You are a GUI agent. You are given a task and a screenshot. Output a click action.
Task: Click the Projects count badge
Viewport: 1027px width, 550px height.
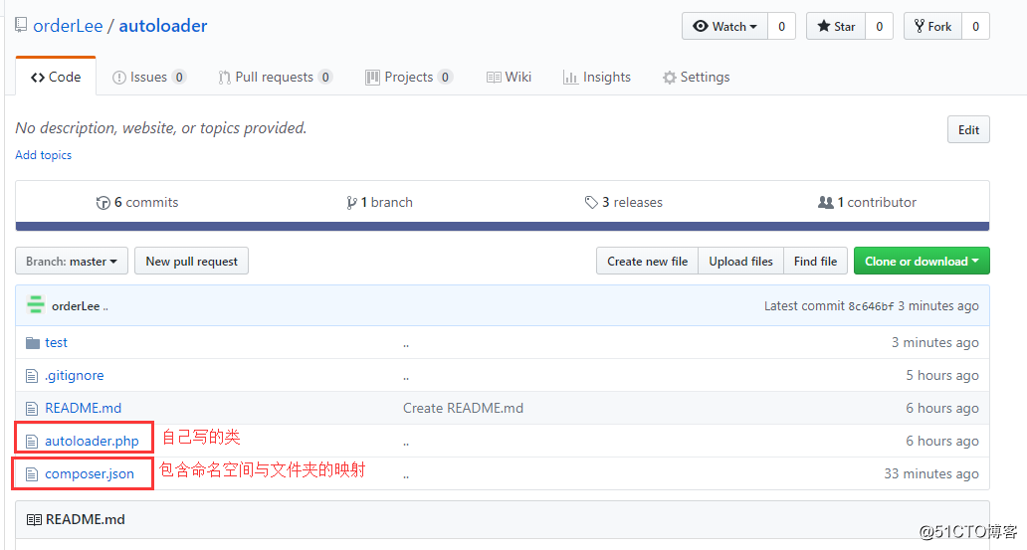[x=445, y=78]
